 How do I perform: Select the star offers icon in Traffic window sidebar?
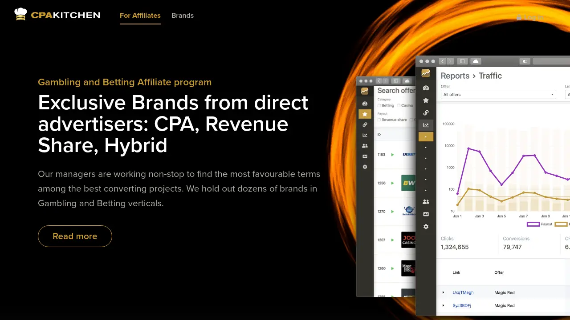coord(426,100)
